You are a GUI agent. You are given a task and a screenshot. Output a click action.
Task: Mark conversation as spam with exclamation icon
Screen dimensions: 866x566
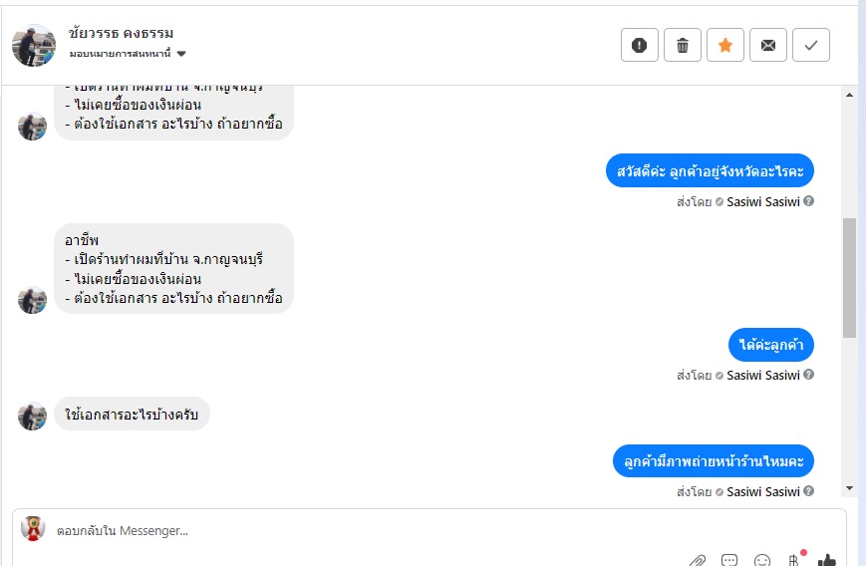(x=640, y=45)
